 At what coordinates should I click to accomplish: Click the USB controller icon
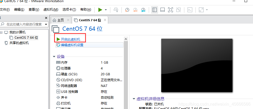58,91
